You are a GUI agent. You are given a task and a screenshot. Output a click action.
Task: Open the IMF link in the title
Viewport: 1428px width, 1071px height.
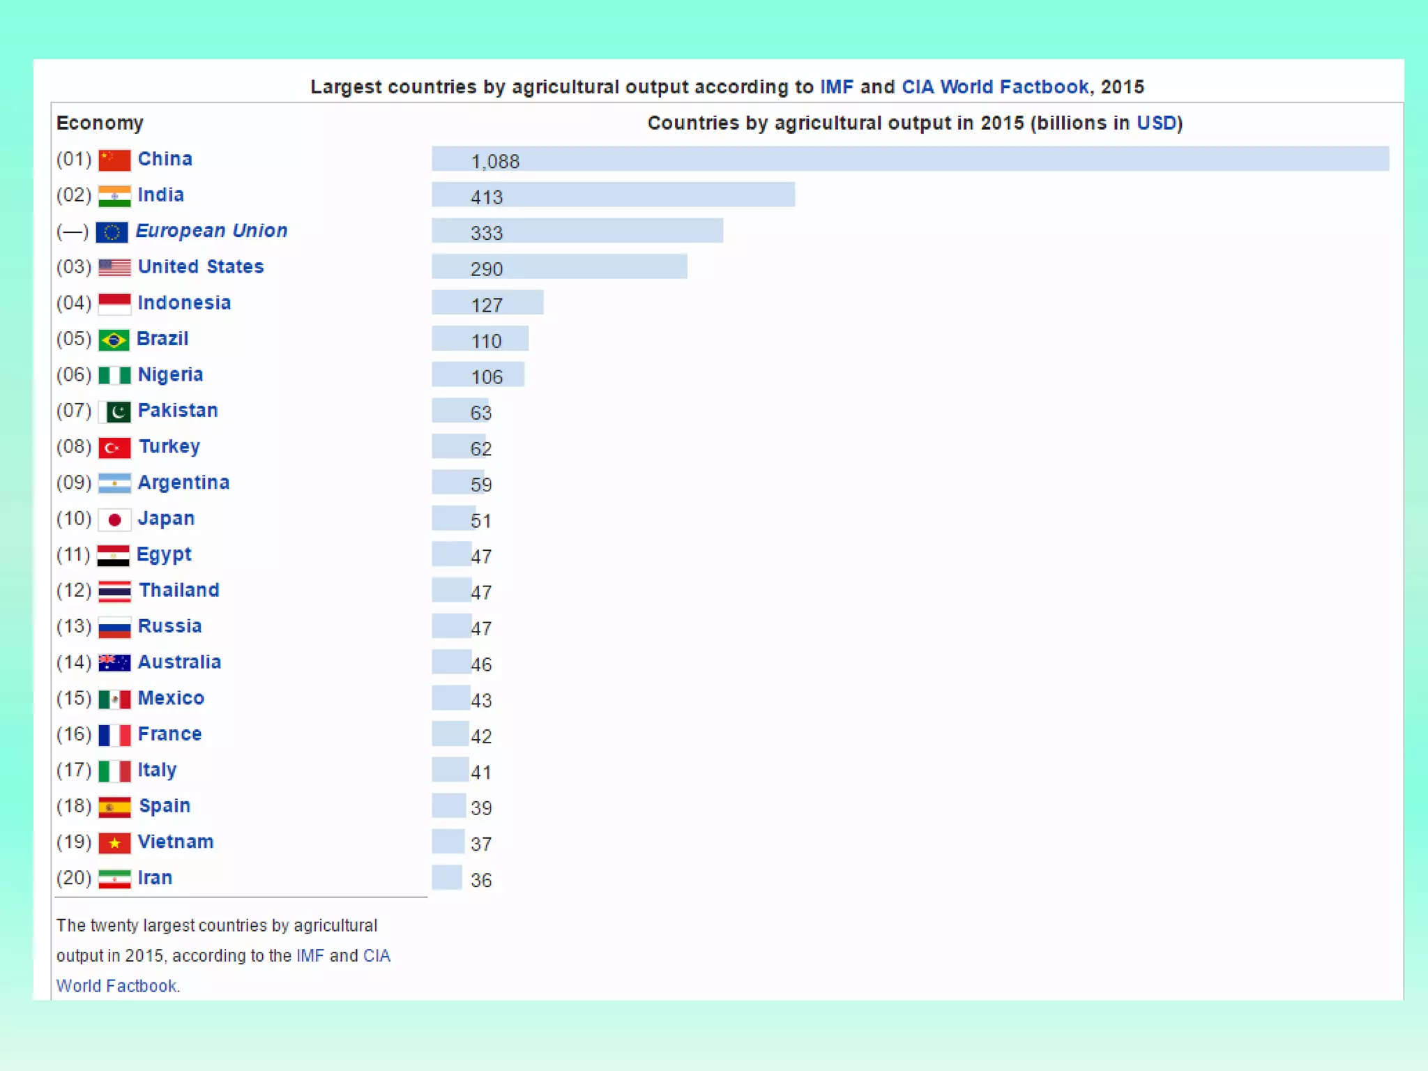point(836,86)
